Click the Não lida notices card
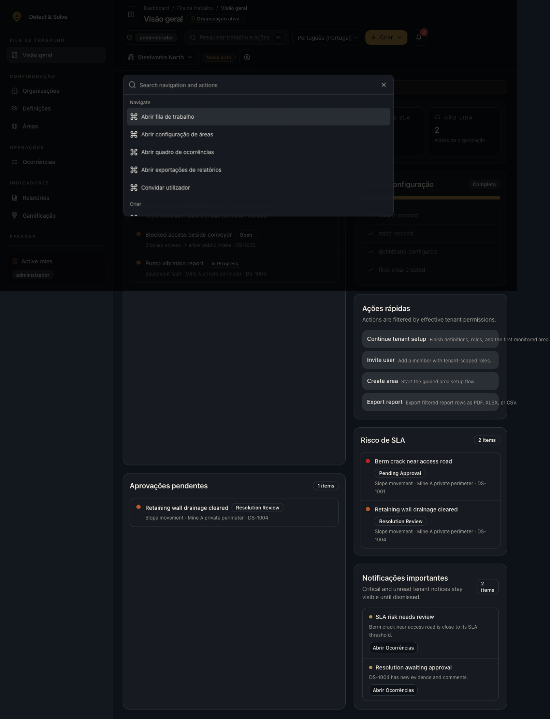 point(464,132)
